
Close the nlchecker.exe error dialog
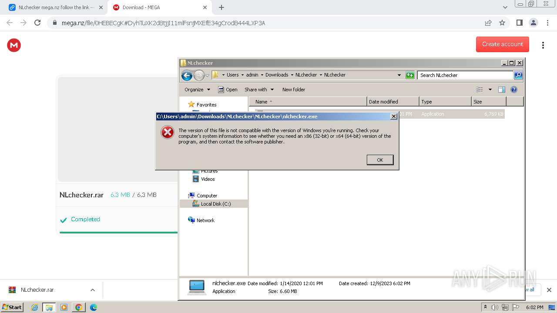pos(393,117)
